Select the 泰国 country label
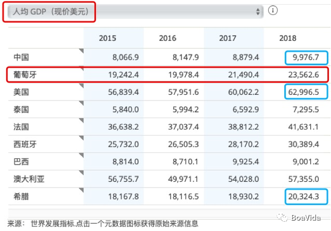 click(21, 109)
